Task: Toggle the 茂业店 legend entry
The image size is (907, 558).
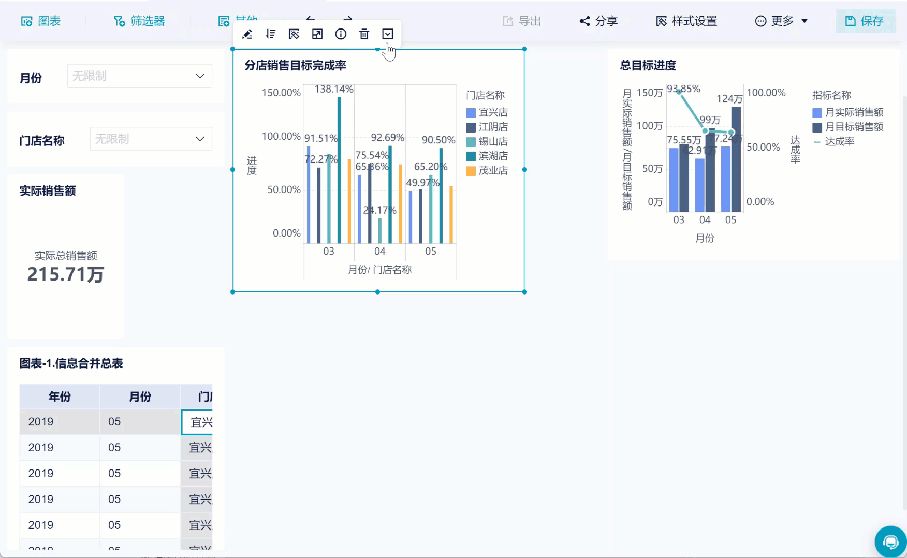Action: click(x=487, y=171)
